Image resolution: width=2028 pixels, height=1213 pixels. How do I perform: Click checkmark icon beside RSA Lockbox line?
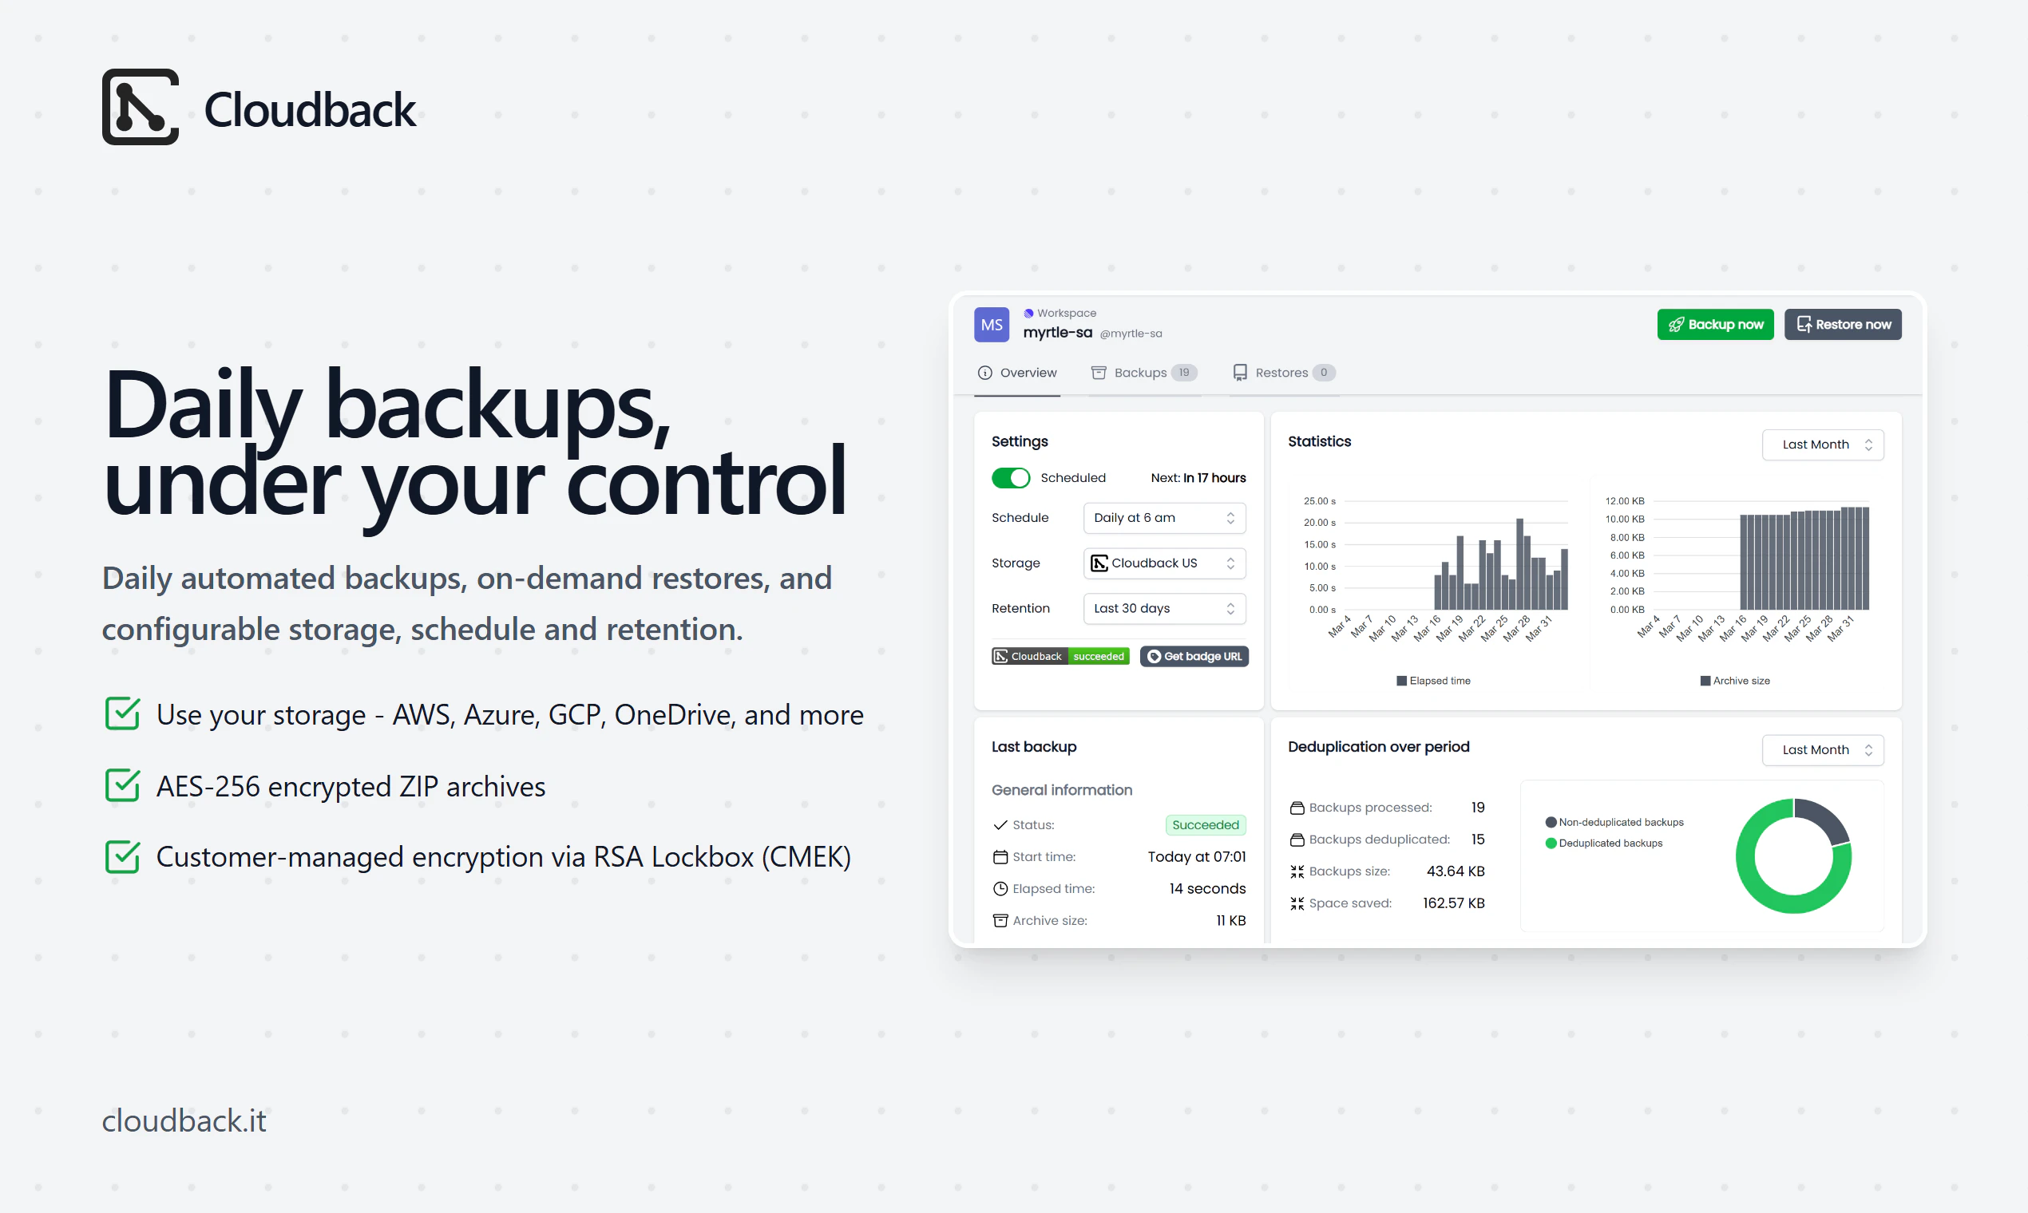click(123, 856)
